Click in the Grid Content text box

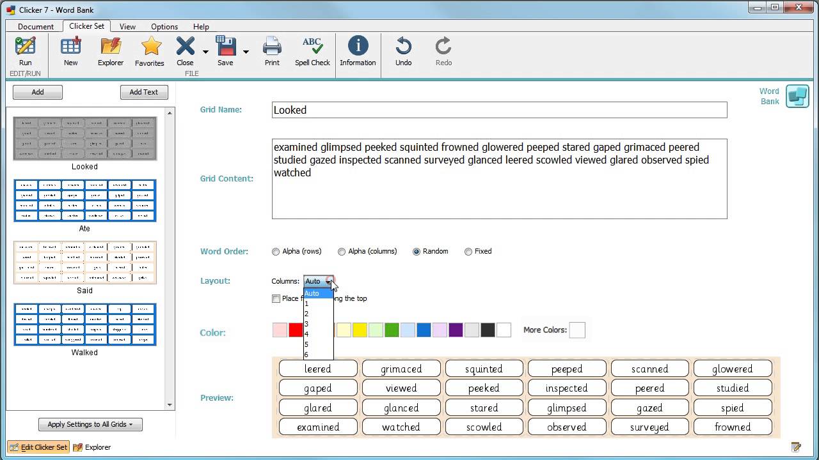[x=499, y=179]
